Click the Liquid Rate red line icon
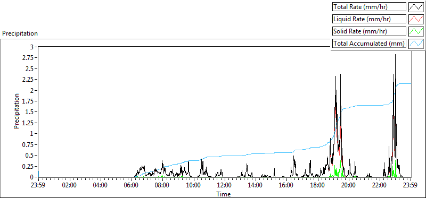Screen dimensions: 426x198 (x=416, y=19)
